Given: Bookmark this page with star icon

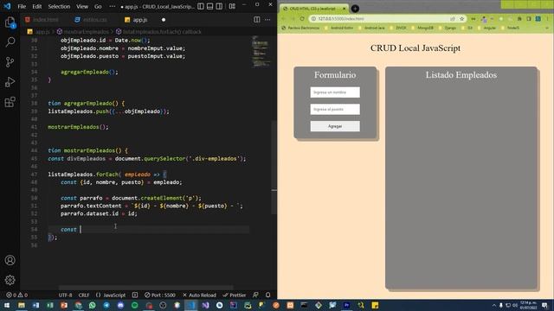Looking at the screenshot, I should point(461,19).
